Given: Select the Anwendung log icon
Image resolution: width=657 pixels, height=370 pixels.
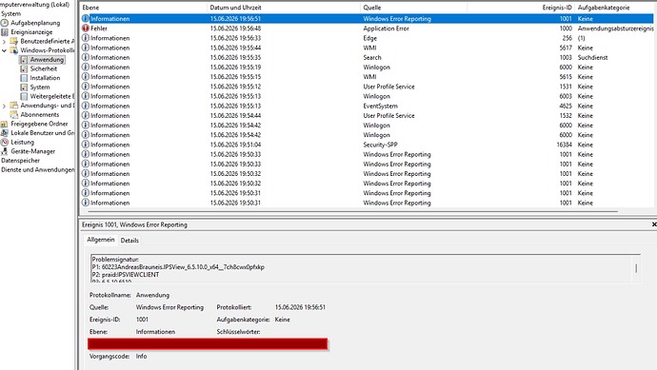Looking at the screenshot, I should (x=24, y=60).
